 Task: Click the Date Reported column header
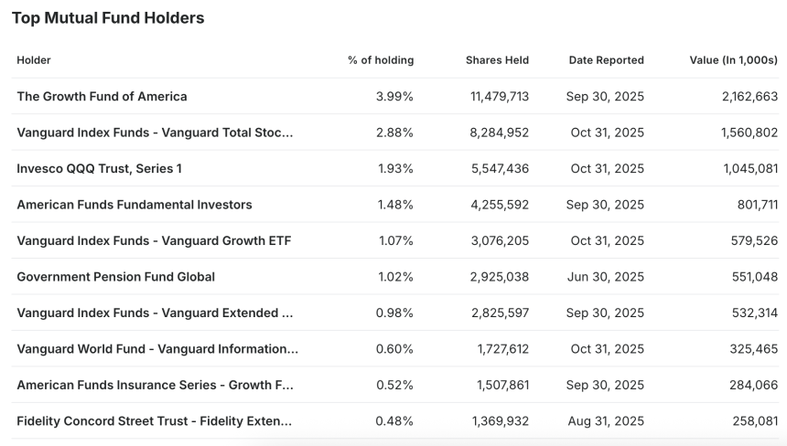pos(606,60)
